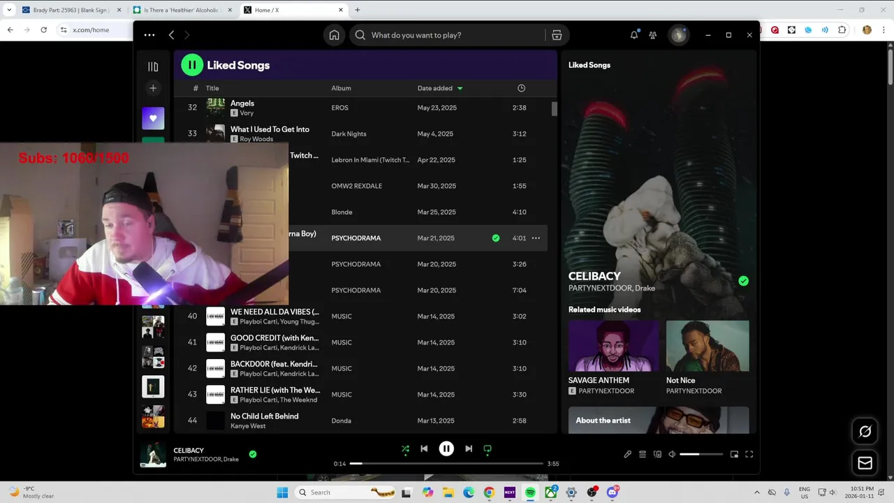Open lyrics microphone icon
The height and width of the screenshot is (503, 894).
627,454
